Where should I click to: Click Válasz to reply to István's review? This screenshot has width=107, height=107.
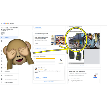[38, 77]
